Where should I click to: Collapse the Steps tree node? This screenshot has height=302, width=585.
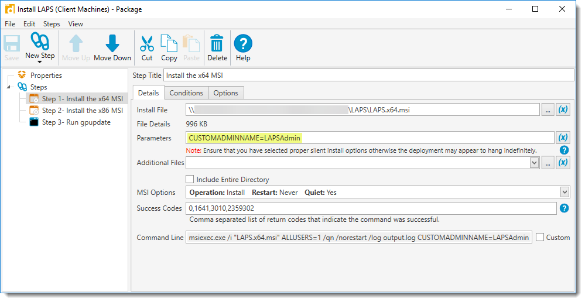9,87
